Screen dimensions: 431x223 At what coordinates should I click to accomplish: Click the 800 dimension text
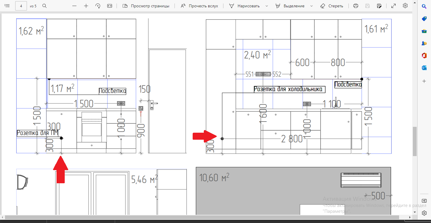click(x=338, y=62)
